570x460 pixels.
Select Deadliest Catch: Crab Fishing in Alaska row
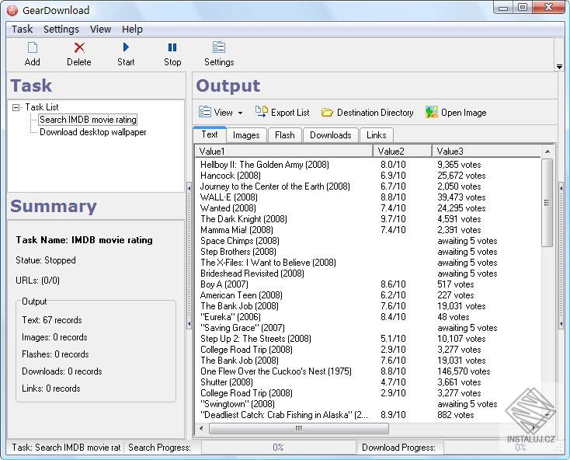(367, 415)
